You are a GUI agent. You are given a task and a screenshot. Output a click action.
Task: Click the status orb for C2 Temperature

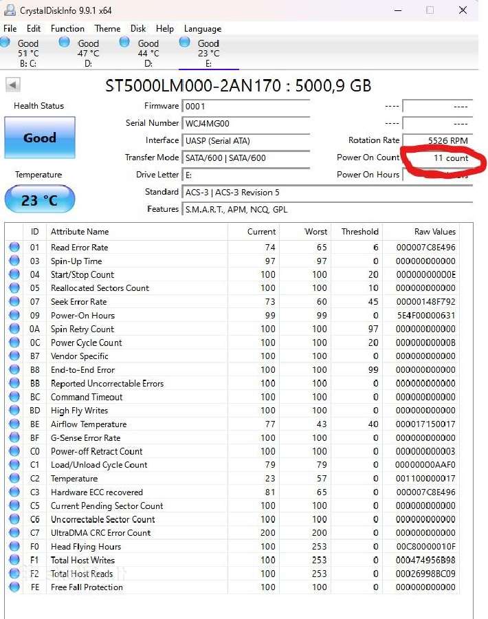point(14,479)
